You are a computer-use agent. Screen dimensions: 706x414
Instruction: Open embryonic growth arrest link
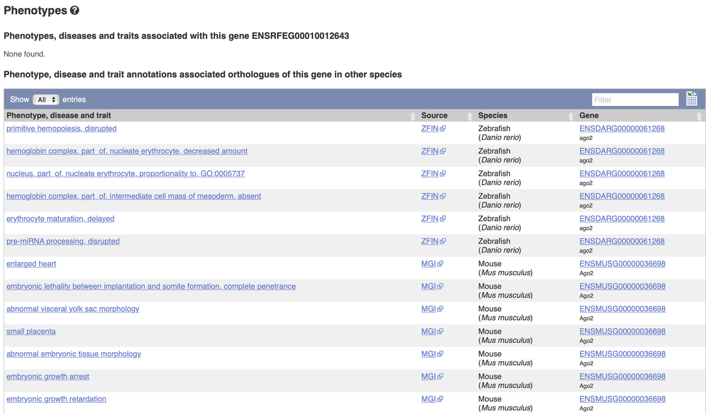click(48, 376)
